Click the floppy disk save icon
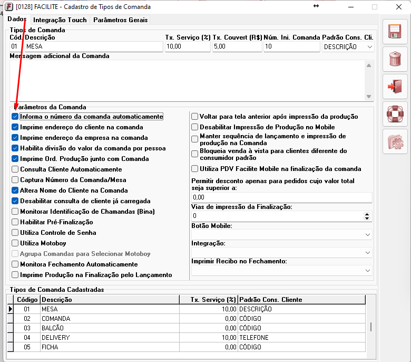The image size is (411, 362). point(395,32)
